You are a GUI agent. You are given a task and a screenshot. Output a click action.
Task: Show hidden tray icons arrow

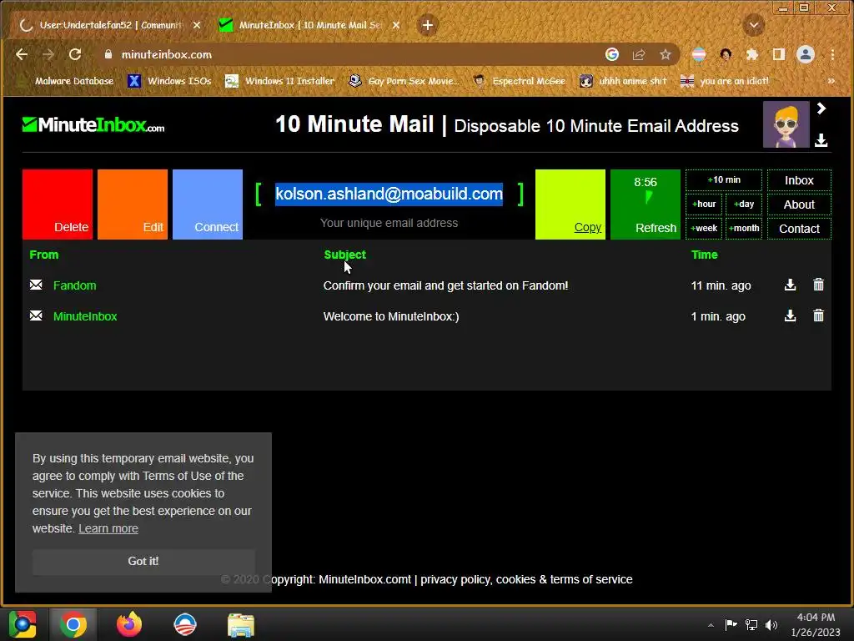711,625
